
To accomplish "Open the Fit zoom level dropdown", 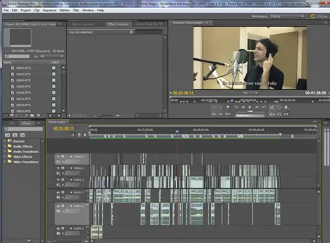I will pos(250,93).
